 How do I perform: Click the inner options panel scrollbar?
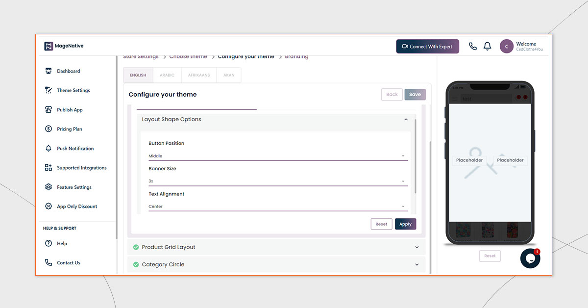pos(415,156)
